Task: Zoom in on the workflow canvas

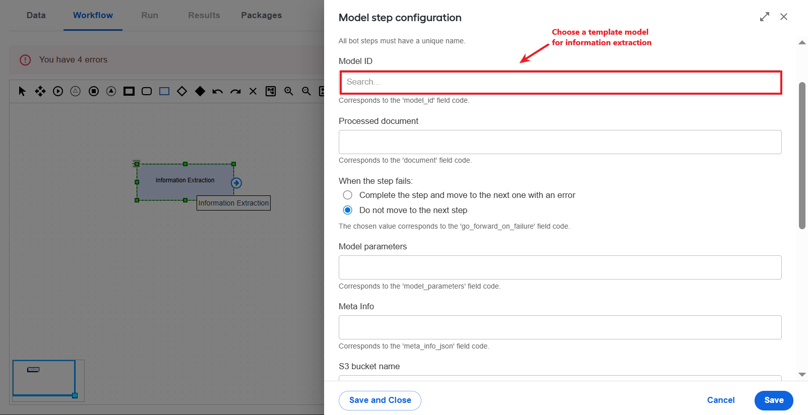Action: [x=289, y=91]
